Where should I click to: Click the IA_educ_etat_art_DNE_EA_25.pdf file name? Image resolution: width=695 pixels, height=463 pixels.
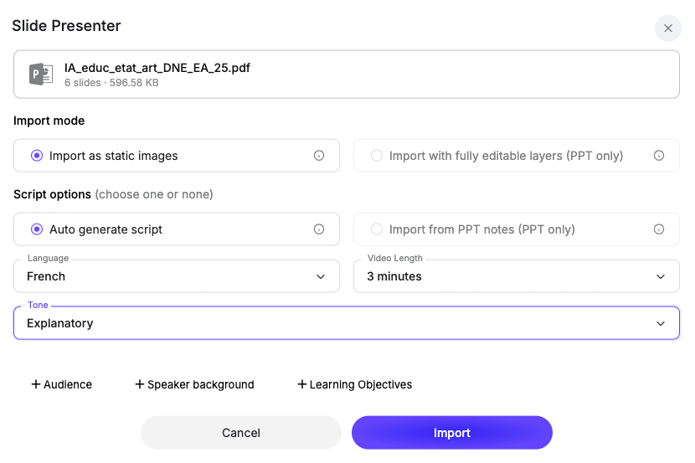click(157, 68)
